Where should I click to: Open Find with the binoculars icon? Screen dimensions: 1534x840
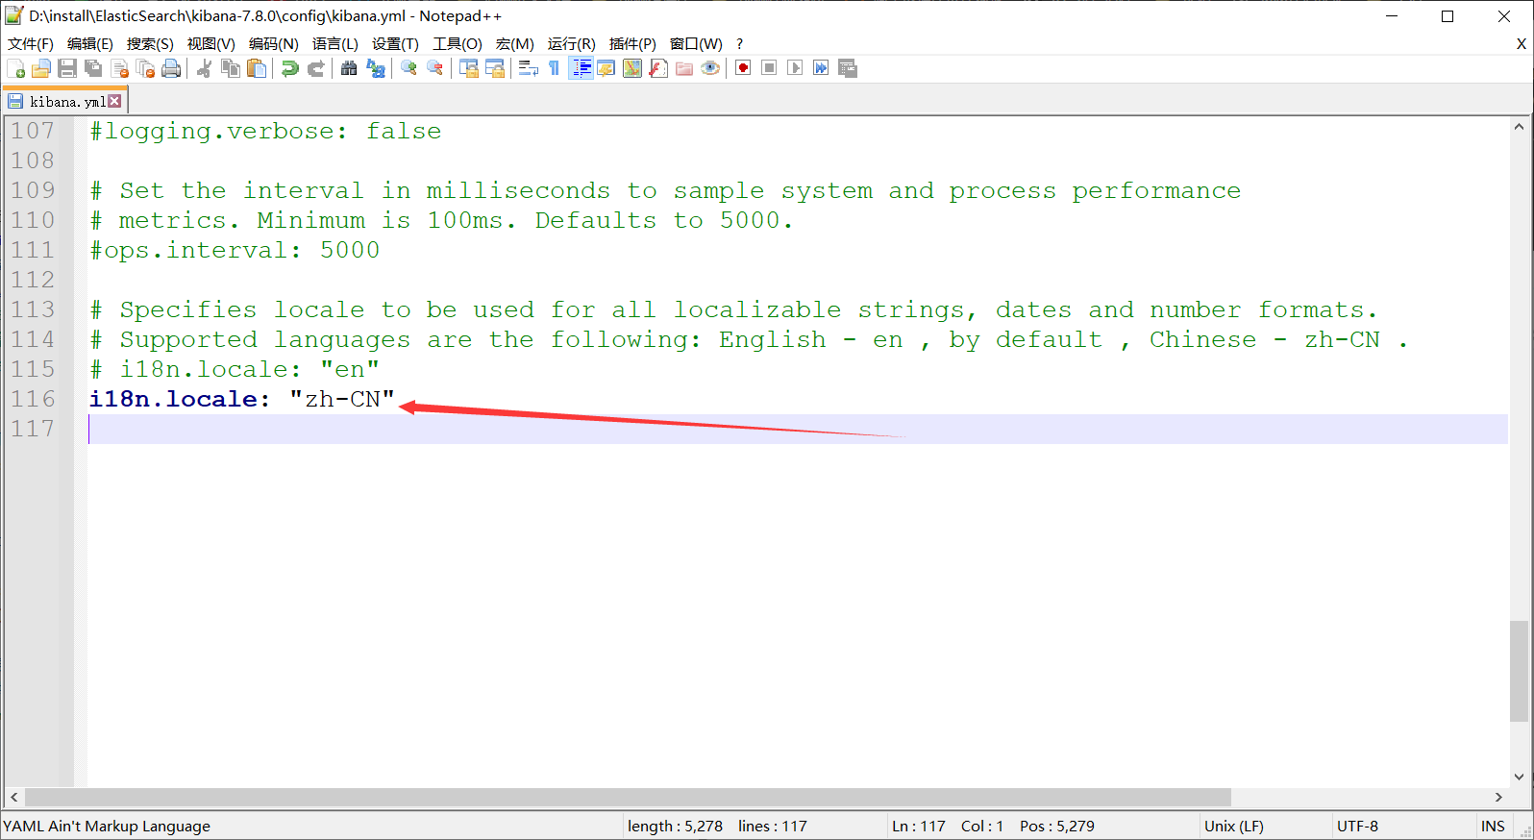349,68
